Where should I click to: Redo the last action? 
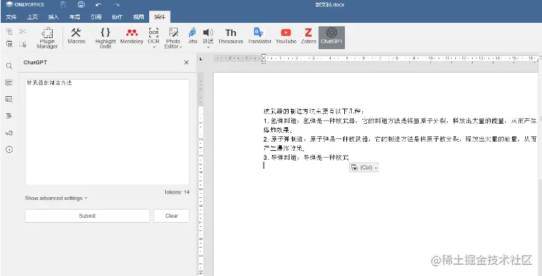[117, 5]
